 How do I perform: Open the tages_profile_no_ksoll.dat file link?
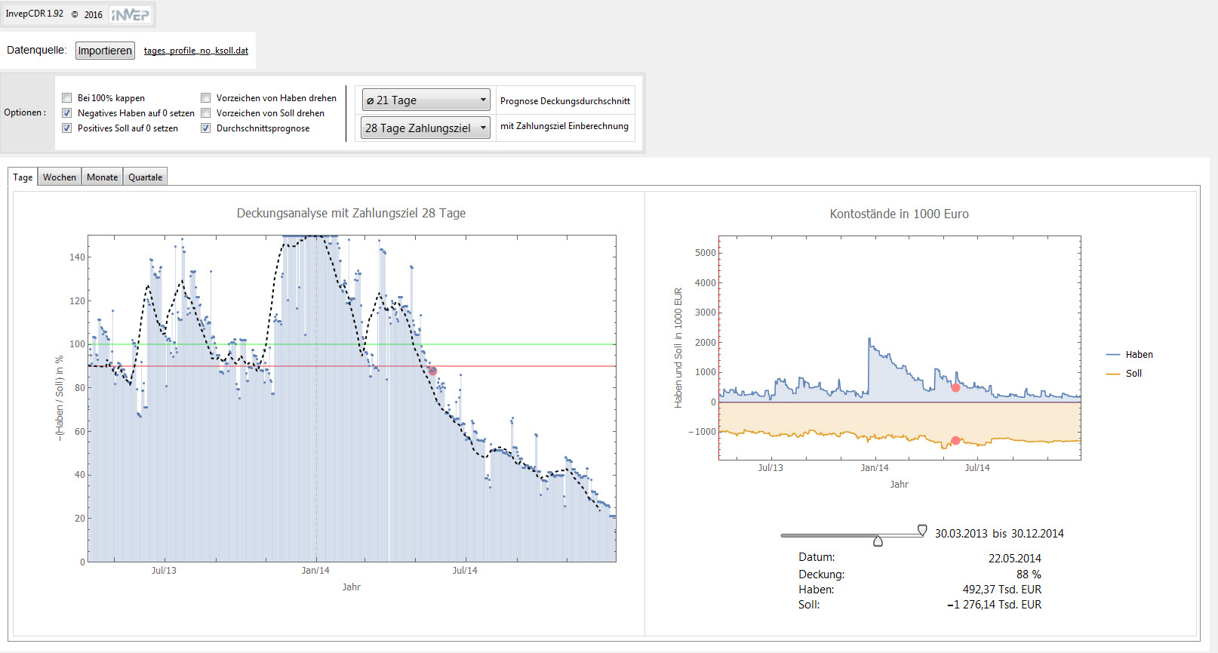coord(195,51)
